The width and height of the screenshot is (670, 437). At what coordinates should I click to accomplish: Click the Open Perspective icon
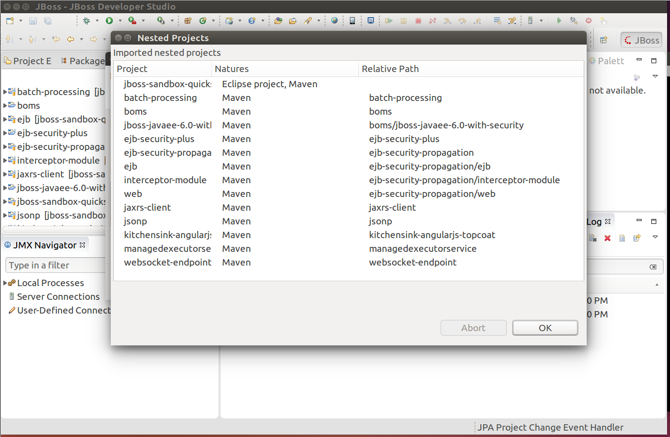coord(604,40)
